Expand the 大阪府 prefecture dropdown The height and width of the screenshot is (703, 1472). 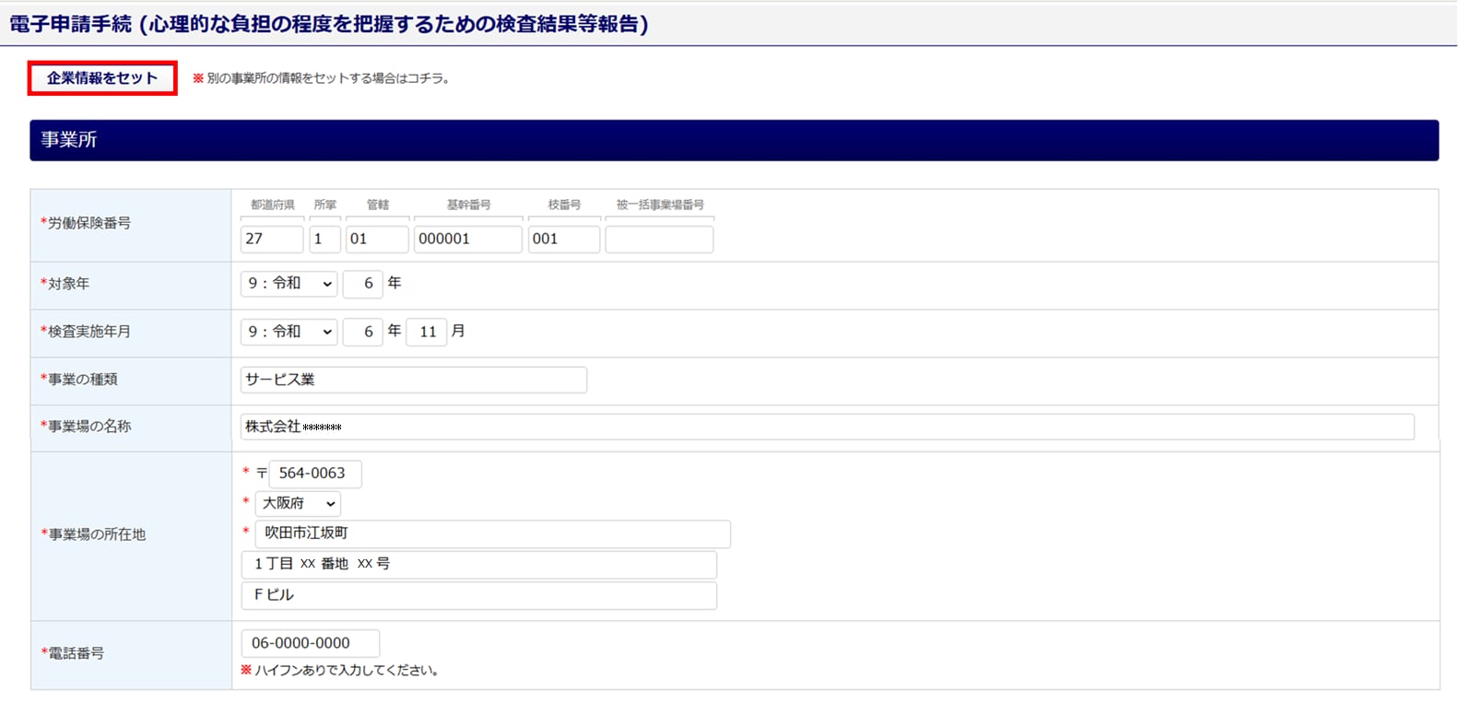point(298,504)
